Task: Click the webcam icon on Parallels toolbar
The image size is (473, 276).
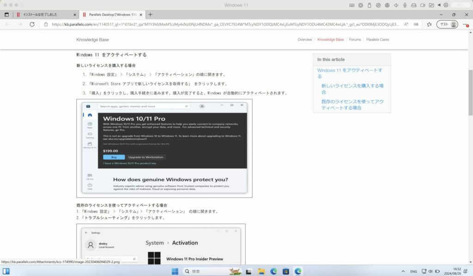Action: (x=423, y=5)
